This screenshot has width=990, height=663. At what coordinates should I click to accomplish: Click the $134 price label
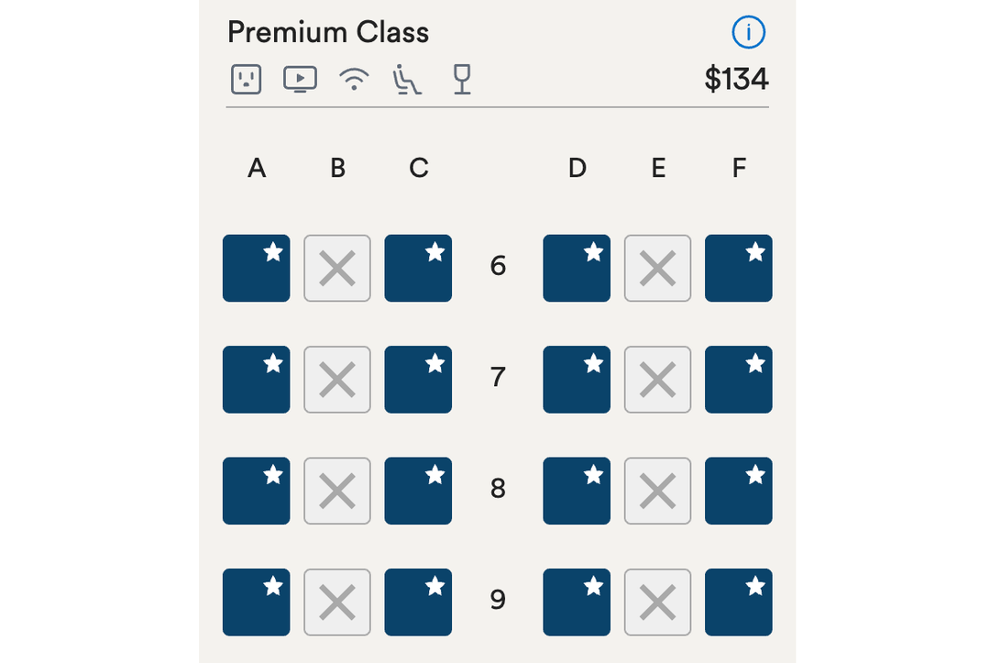(736, 80)
